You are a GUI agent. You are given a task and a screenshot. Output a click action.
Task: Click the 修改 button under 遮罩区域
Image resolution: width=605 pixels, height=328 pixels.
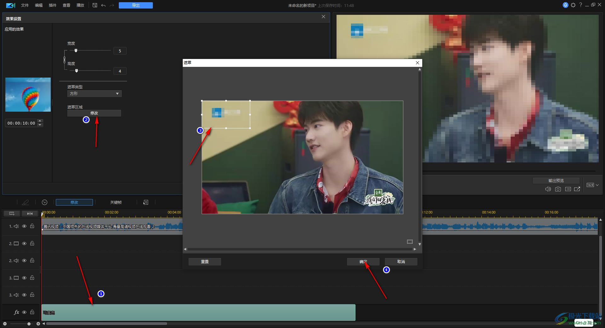(x=94, y=113)
